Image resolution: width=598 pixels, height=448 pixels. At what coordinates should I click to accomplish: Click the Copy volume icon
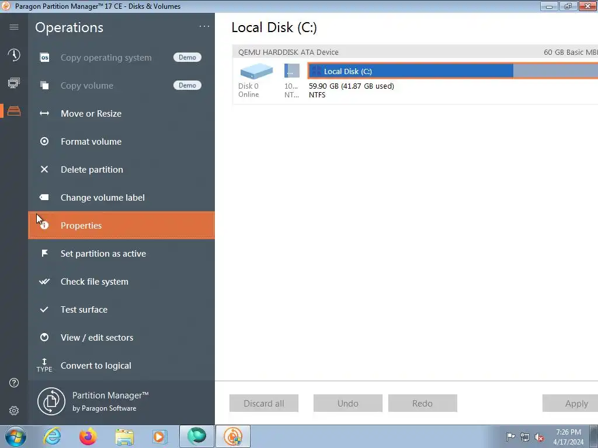pos(44,85)
